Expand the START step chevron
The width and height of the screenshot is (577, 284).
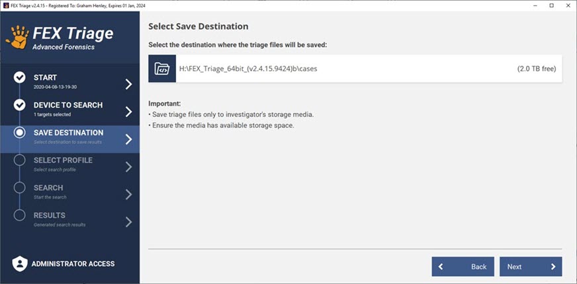pyautogui.click(x=128, y=84)
